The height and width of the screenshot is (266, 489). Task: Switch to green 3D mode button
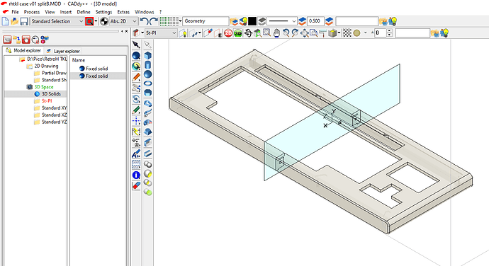238,33
